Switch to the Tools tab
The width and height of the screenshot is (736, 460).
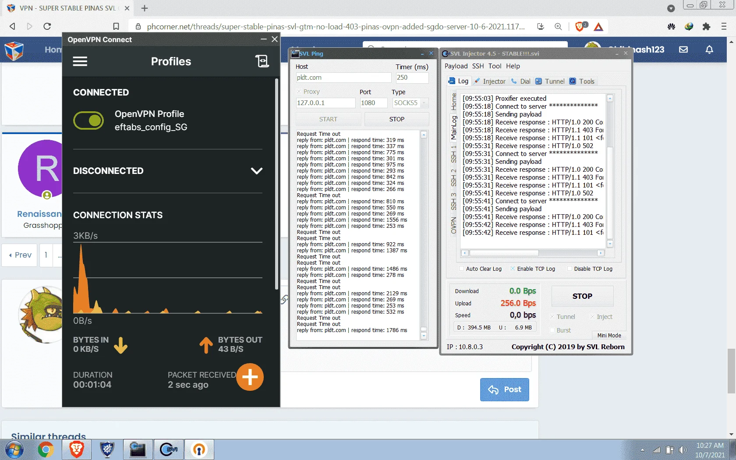(x=582, y=81)
